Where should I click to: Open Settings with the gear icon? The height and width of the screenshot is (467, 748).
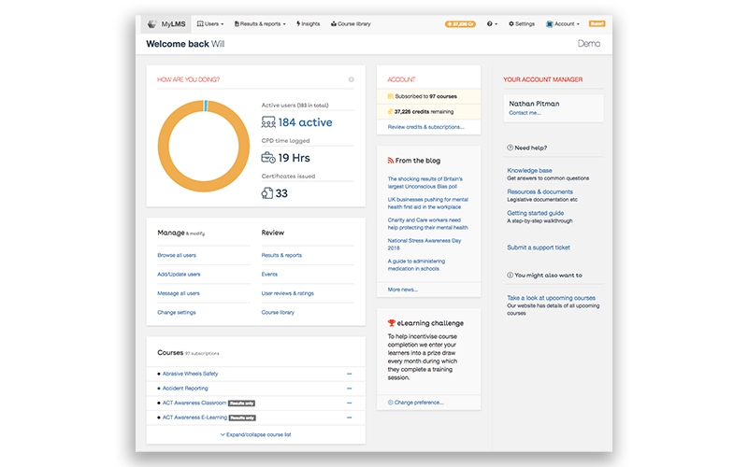[x=522, y=23]
